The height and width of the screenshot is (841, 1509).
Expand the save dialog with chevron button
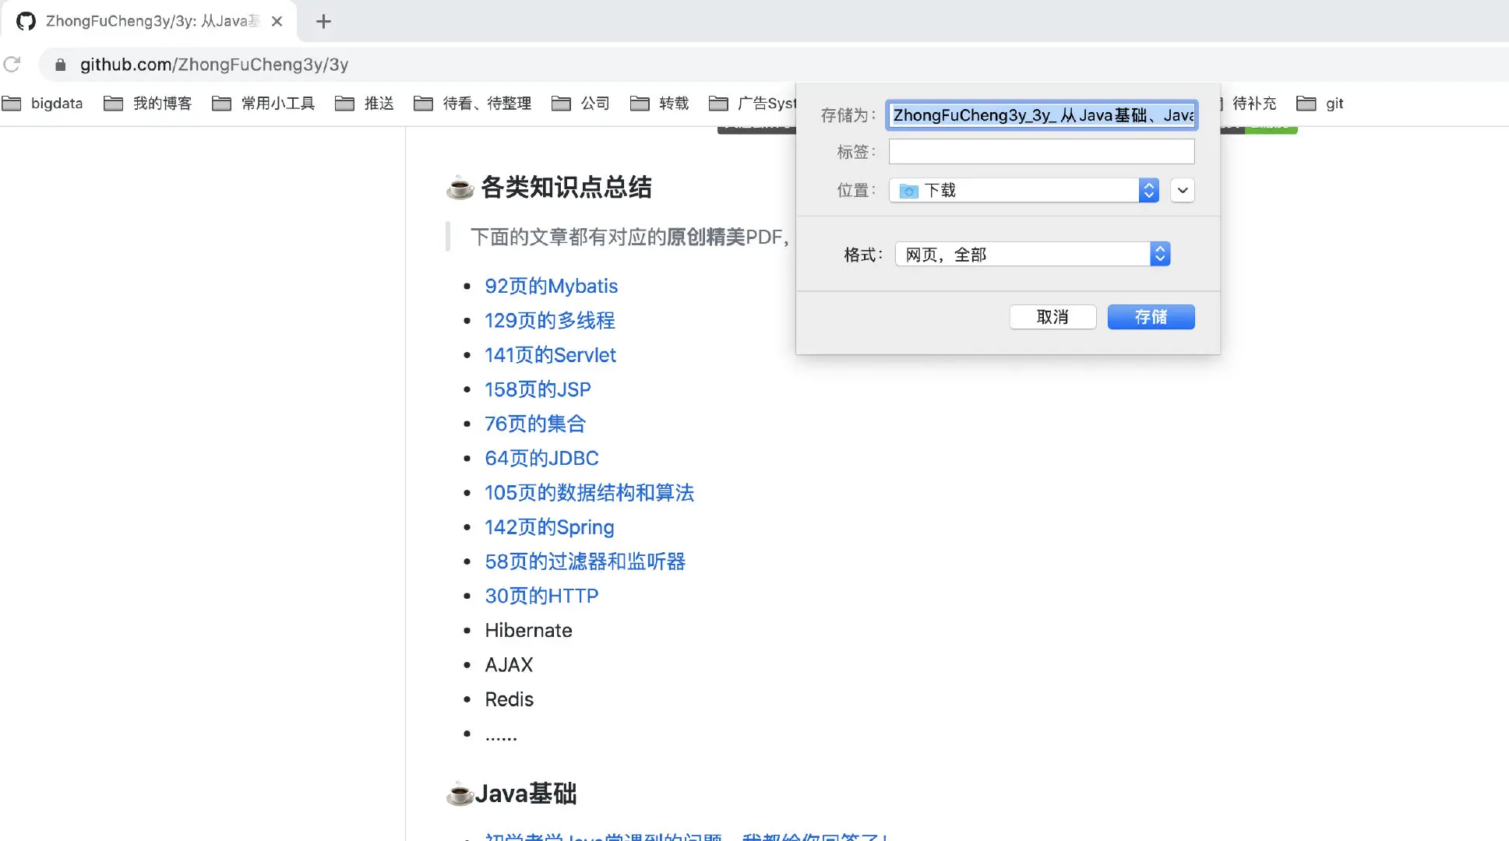(x=1182, y=190)
